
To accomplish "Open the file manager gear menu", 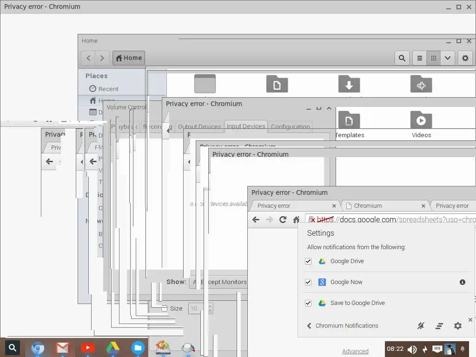I will 465,58.
